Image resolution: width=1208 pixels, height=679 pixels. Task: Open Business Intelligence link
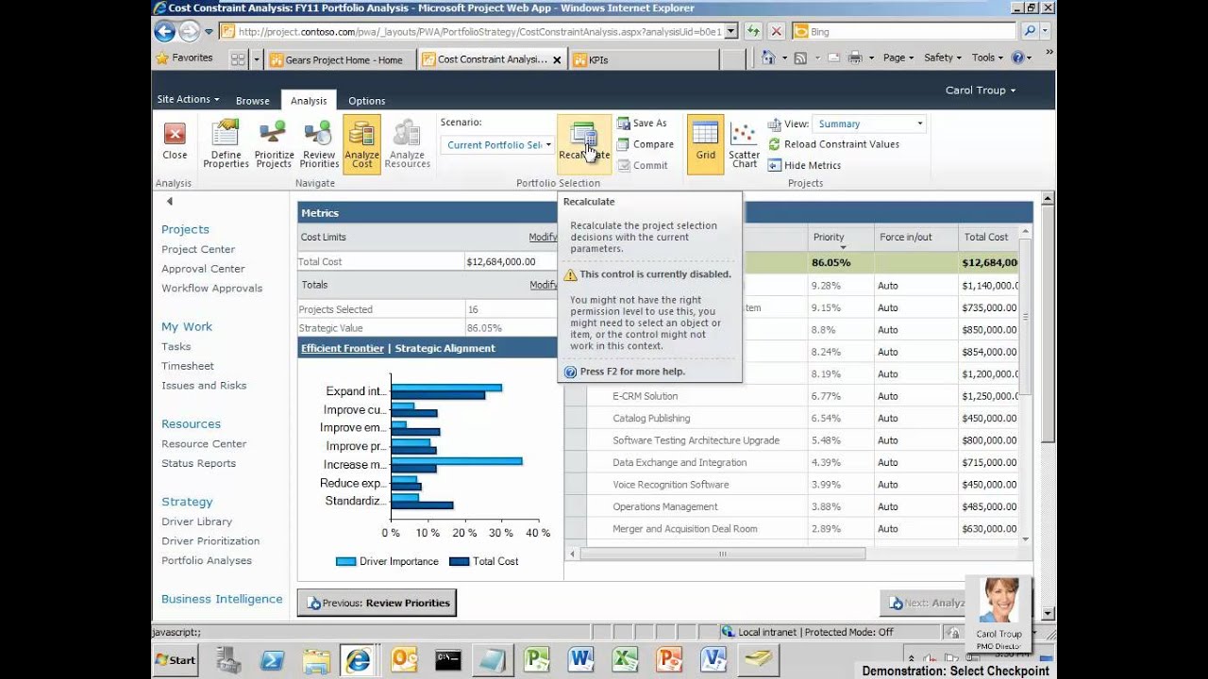pyautogui.click(x=222, y=599)
